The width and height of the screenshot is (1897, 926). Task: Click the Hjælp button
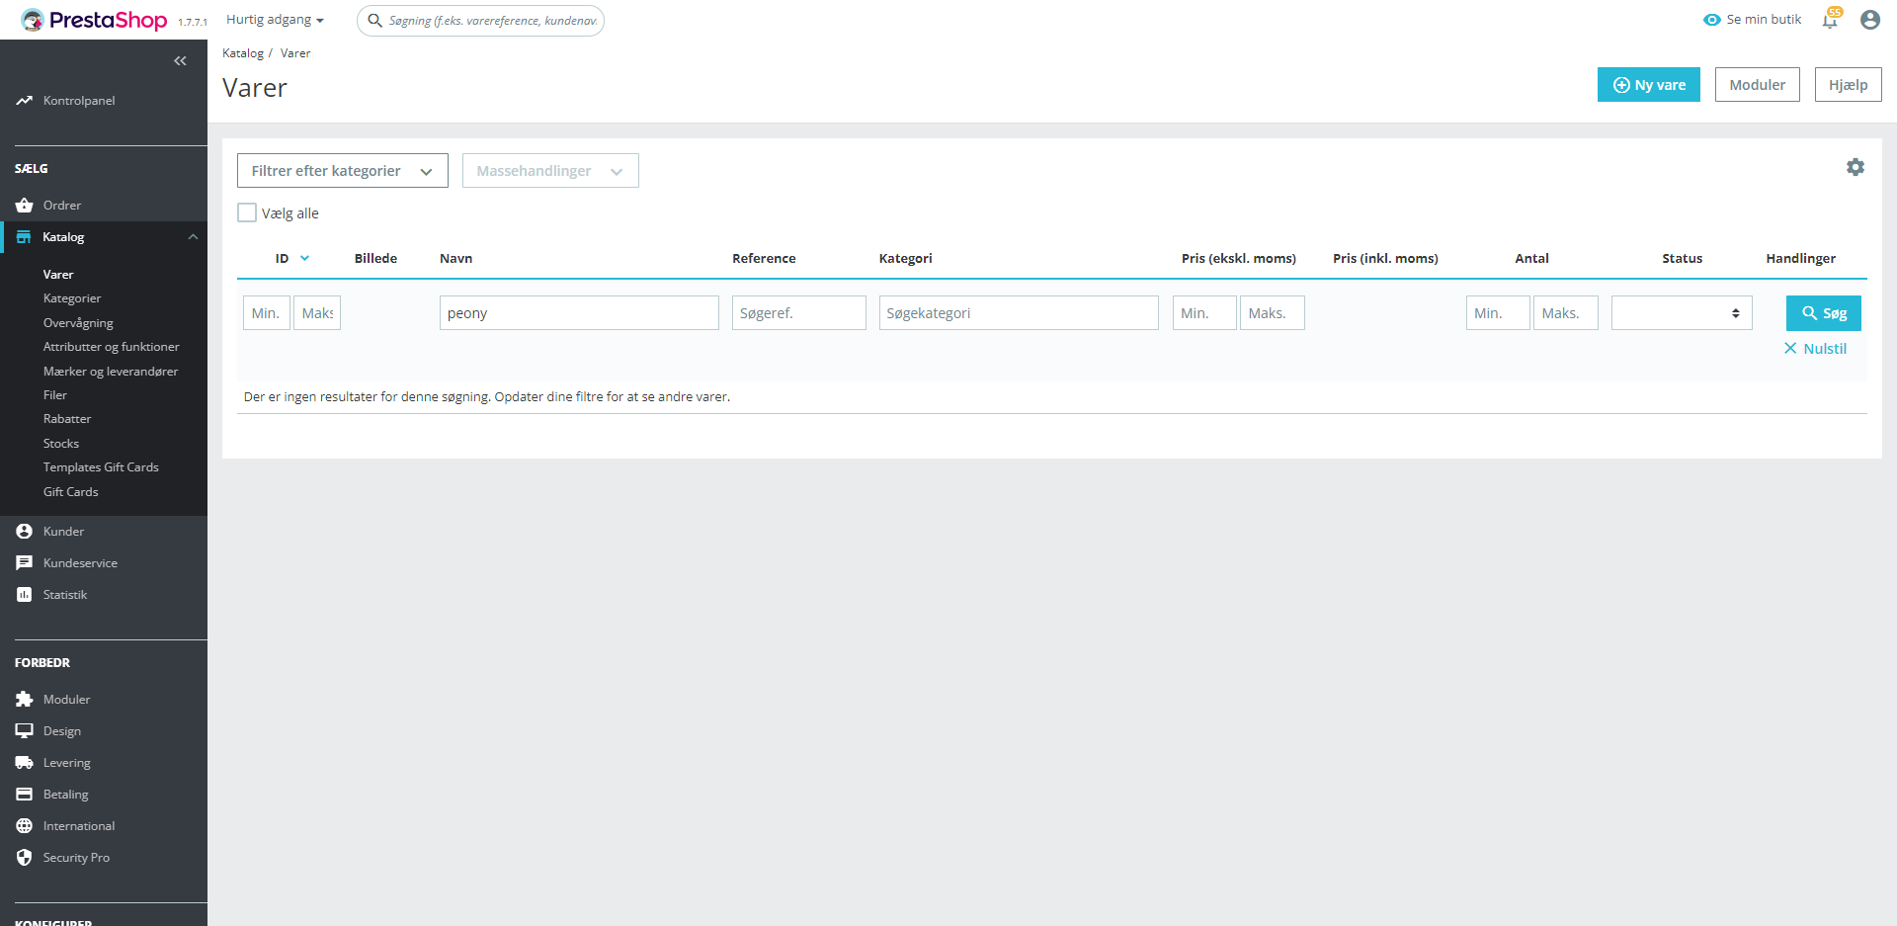1849,85
